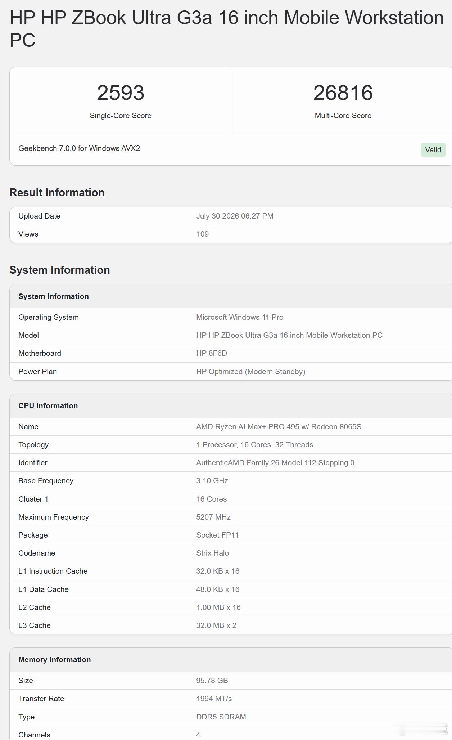Click the Maximum Frequency label

(x=54, y=517)
